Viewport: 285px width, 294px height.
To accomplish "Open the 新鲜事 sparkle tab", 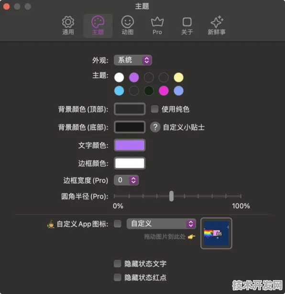I will [x=217, y=25].
